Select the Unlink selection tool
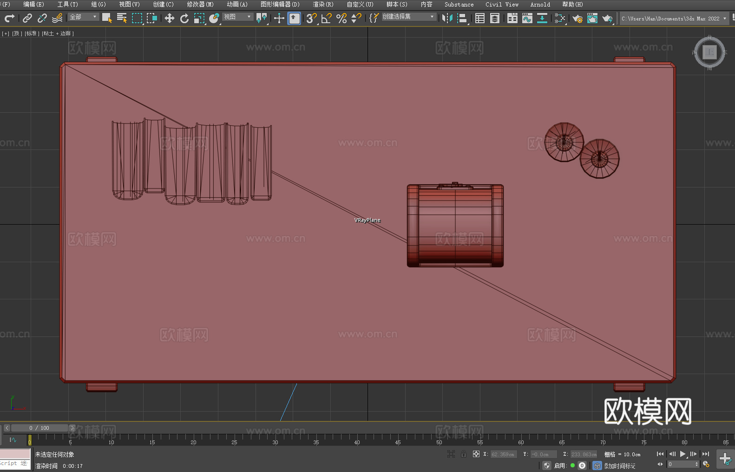The height and width of the screenshot is (472, 735). (x=42, y=18)
